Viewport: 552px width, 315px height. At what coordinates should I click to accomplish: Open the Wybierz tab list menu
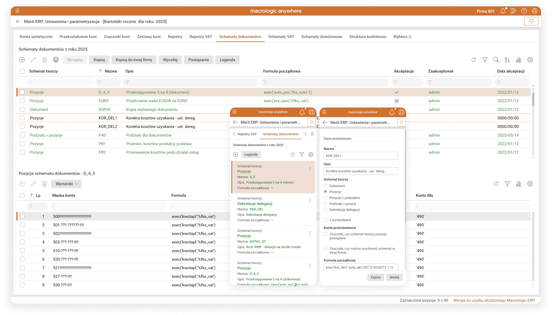pos(402,37)
